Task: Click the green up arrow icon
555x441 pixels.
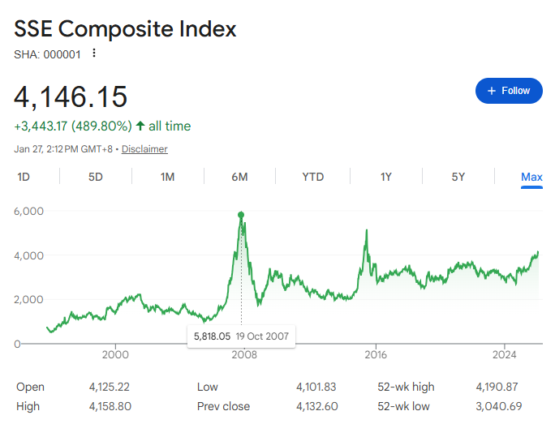Action: point(140,126)
